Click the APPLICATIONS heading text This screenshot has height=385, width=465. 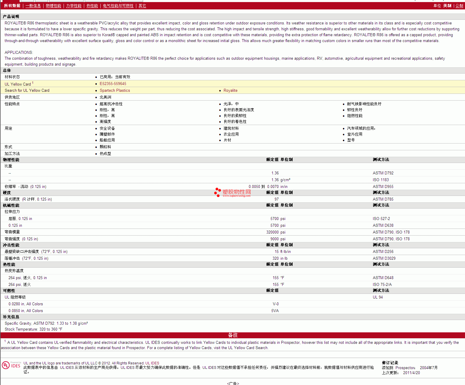(x=19, y=53)
